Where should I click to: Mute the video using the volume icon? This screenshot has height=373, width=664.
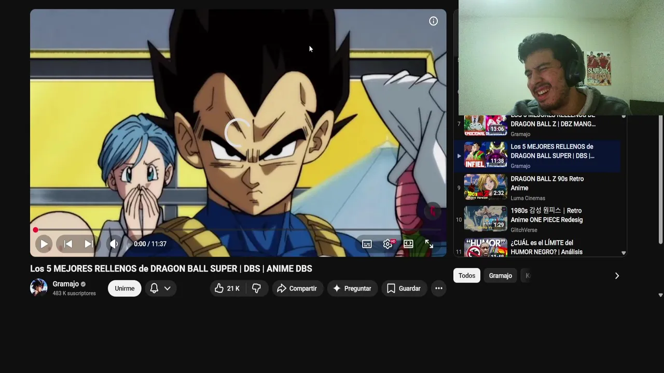click(x=114, y=243)
